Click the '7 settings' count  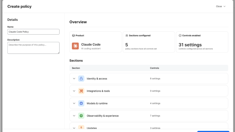(x=155, y=116)
